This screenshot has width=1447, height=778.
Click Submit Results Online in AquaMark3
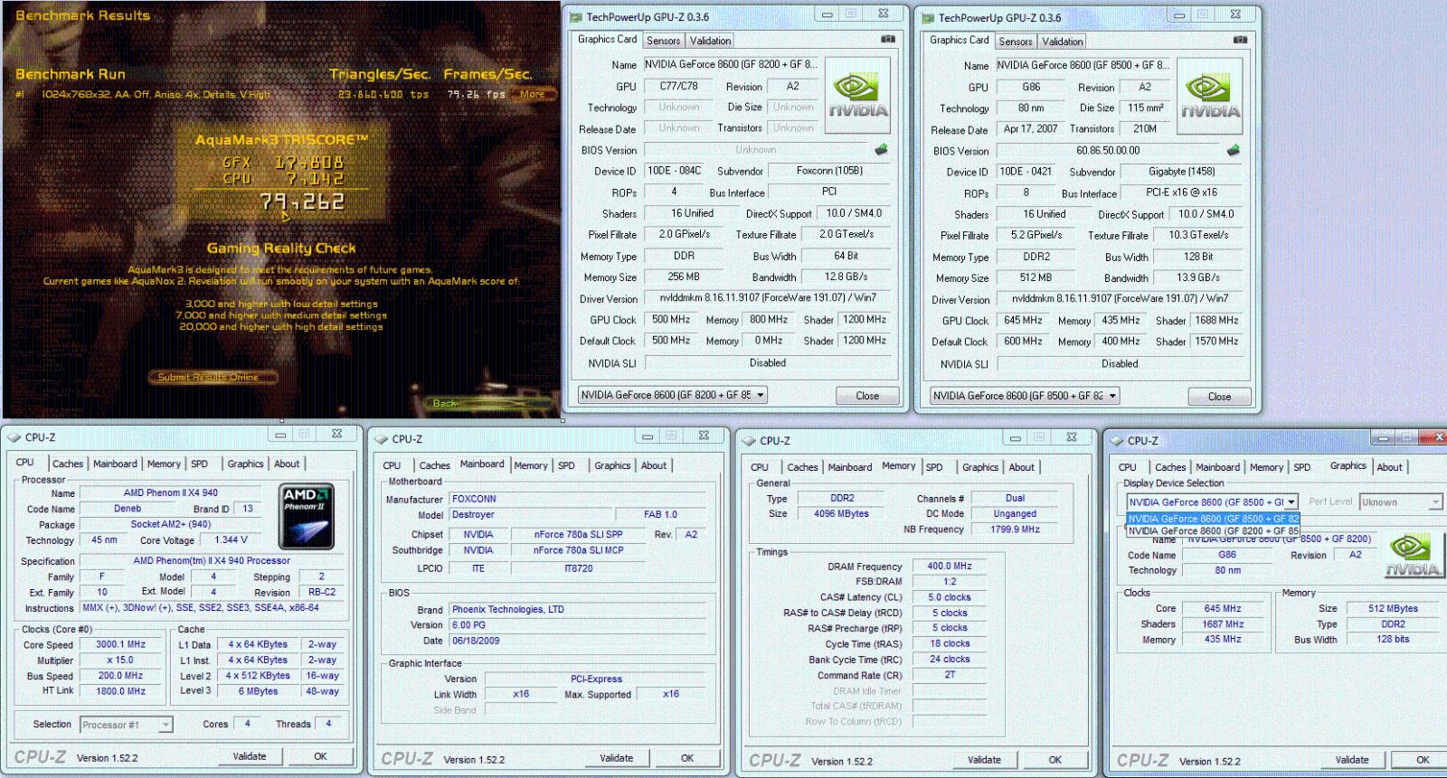coord(213,377)
